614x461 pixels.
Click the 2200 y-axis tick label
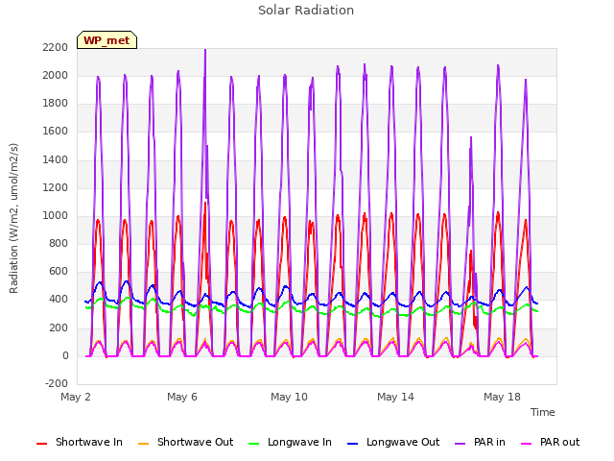tap(56, 47)
